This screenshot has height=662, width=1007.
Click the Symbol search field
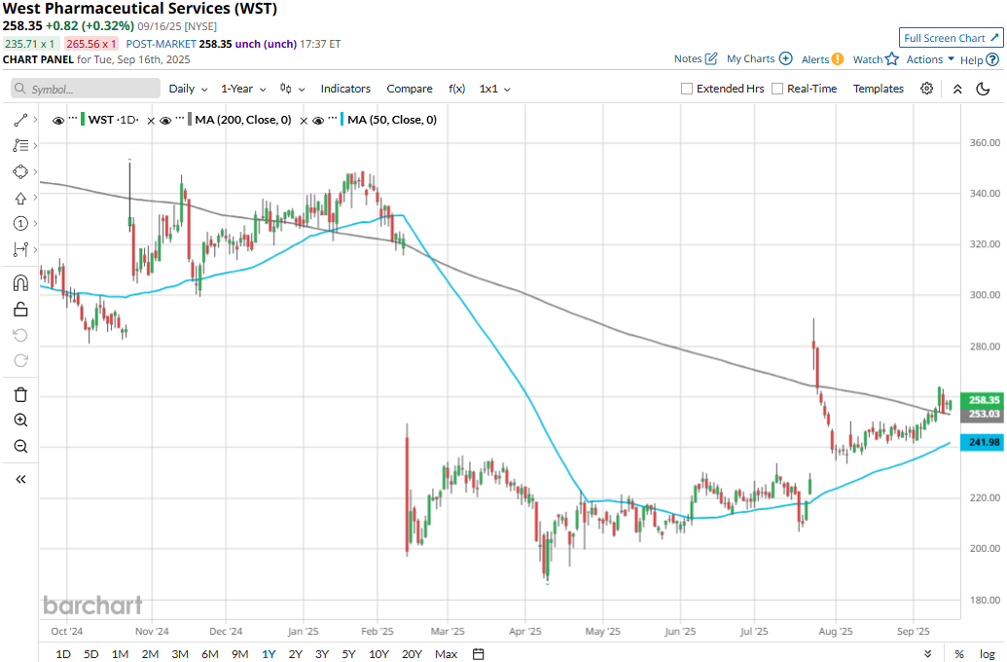click(86, 89)
